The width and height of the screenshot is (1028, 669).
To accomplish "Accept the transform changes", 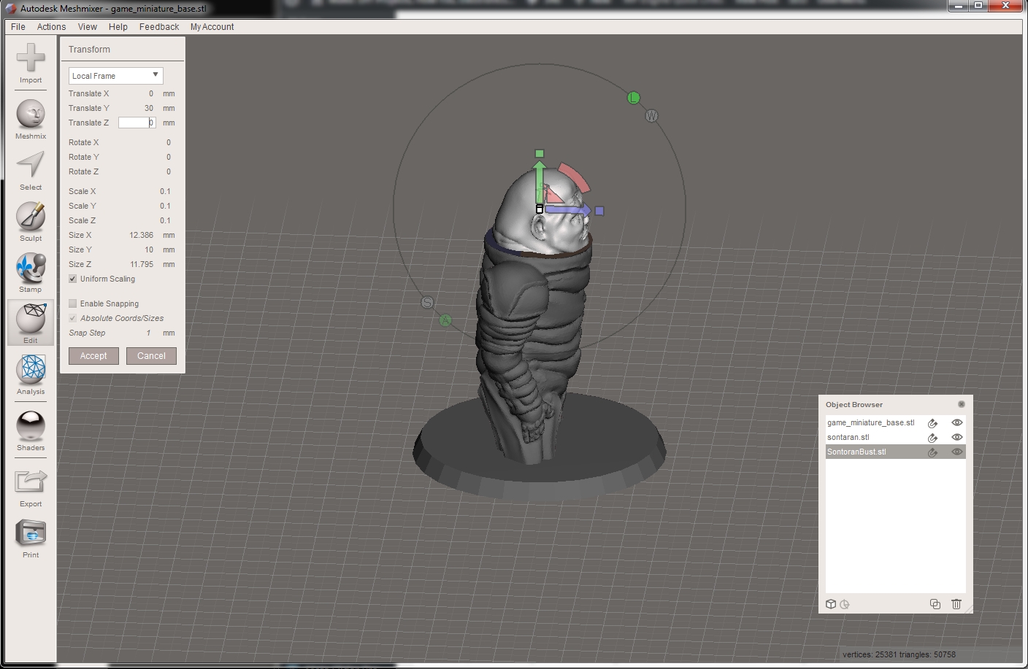I will point(93,356).
